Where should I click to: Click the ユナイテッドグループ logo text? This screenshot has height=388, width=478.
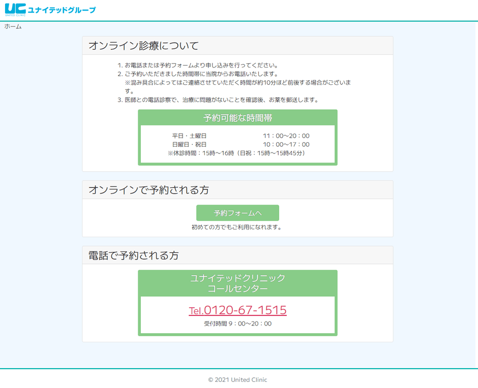(x=61, y=10)
